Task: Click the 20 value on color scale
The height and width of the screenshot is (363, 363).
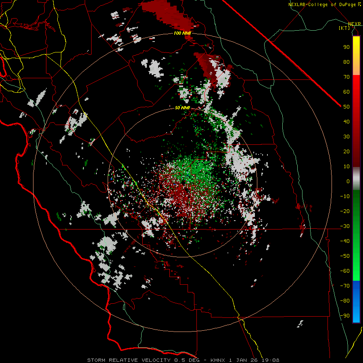Action: [x=346, y=151]
